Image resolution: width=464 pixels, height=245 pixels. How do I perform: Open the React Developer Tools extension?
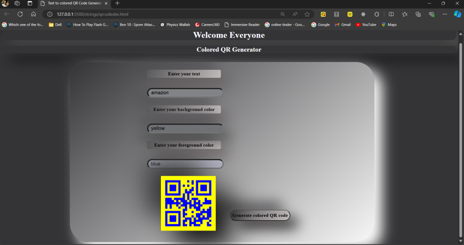point(363,14)
